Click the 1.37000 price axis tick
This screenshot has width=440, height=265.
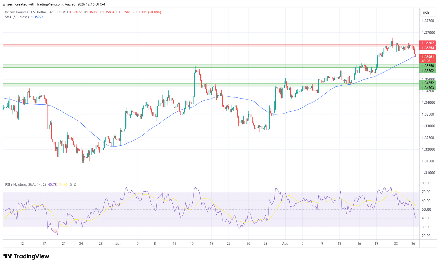tap(428, 33)
